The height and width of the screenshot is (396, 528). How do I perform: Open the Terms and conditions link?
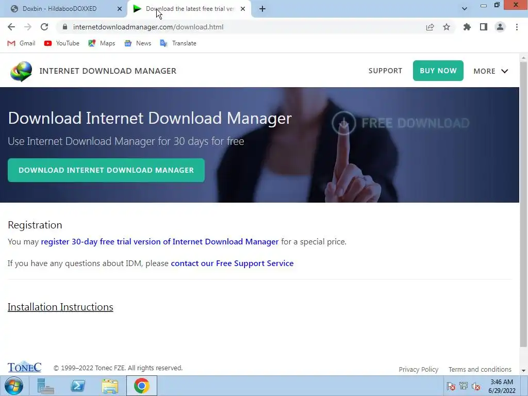(x=480, y=369)
